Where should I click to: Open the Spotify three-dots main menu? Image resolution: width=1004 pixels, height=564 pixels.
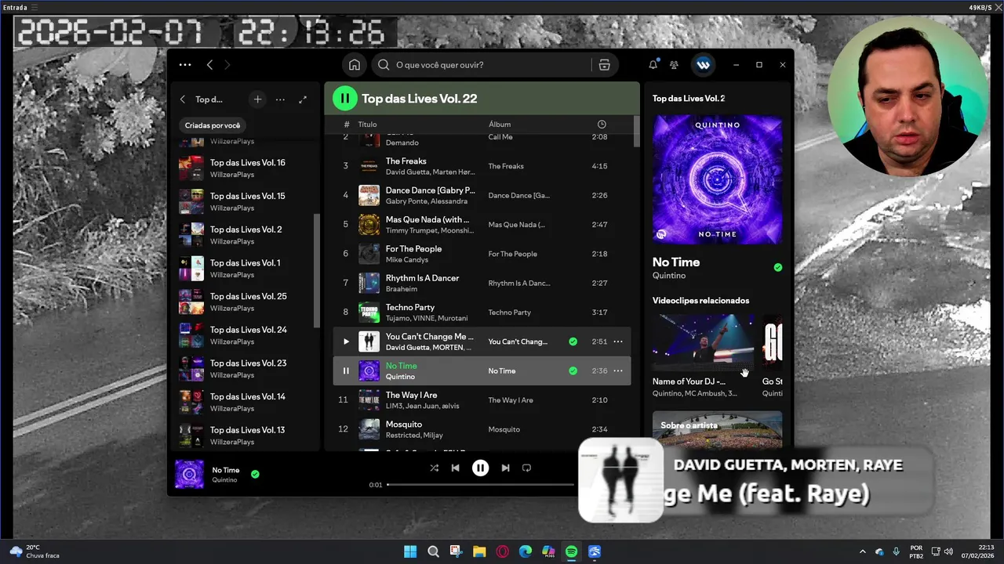pos(185,65)
